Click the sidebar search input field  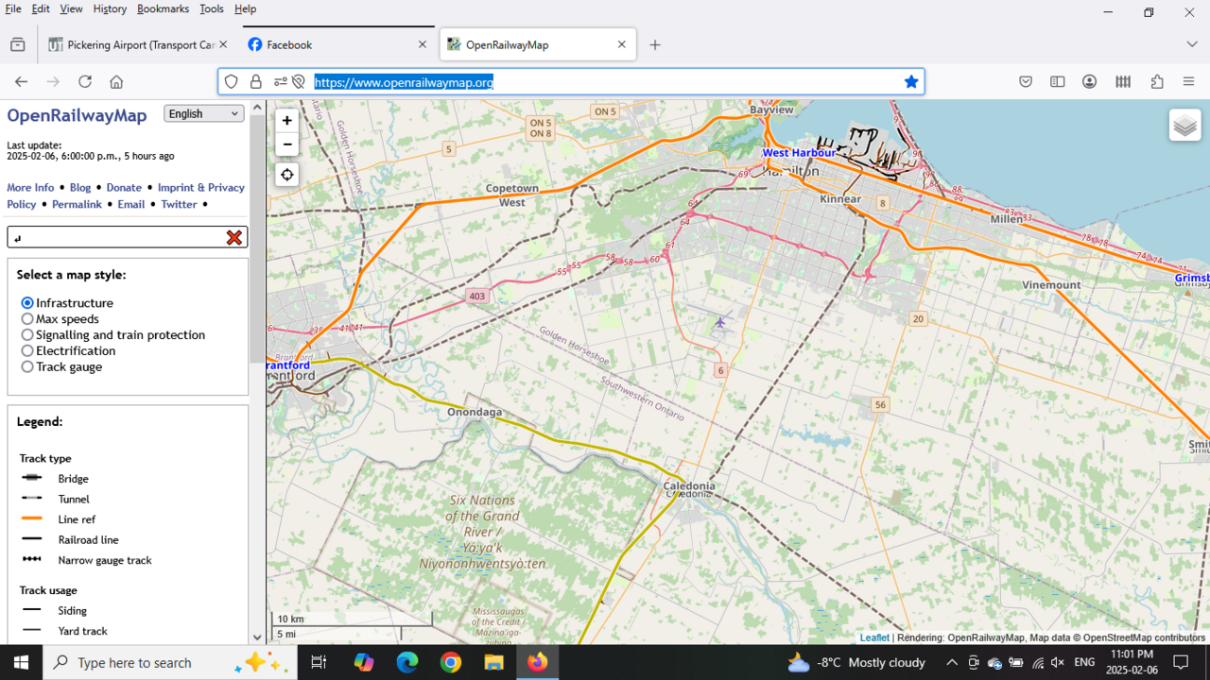pos(113,238)
